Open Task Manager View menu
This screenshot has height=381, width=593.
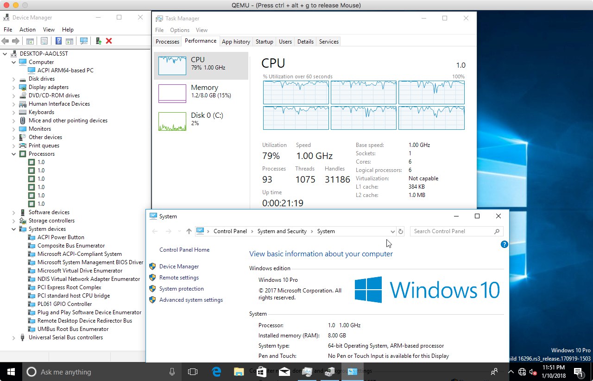coord(202,30)
